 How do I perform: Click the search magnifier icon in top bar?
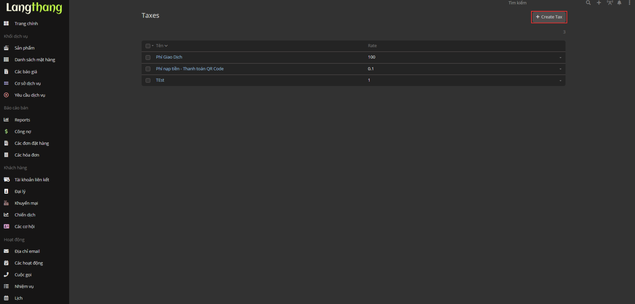coord(588,3)
